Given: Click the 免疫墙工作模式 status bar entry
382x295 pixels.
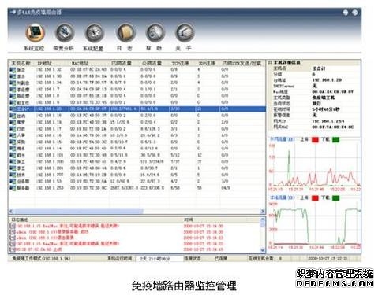Looking at the screenshot, I should click(x=41, y=259).
